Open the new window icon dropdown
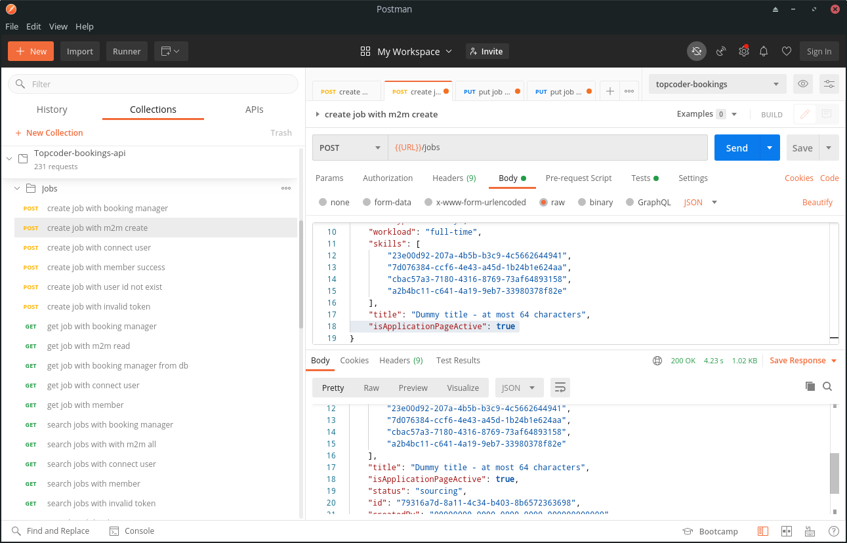847x543 pixels. [171, 51]
